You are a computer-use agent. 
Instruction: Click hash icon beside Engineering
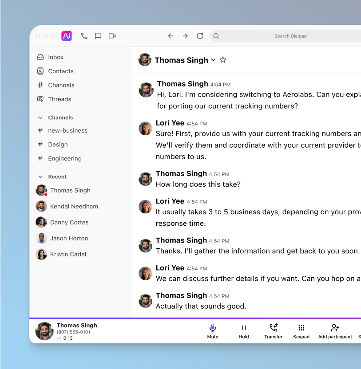pyautogui.click(x=40, y=158)
